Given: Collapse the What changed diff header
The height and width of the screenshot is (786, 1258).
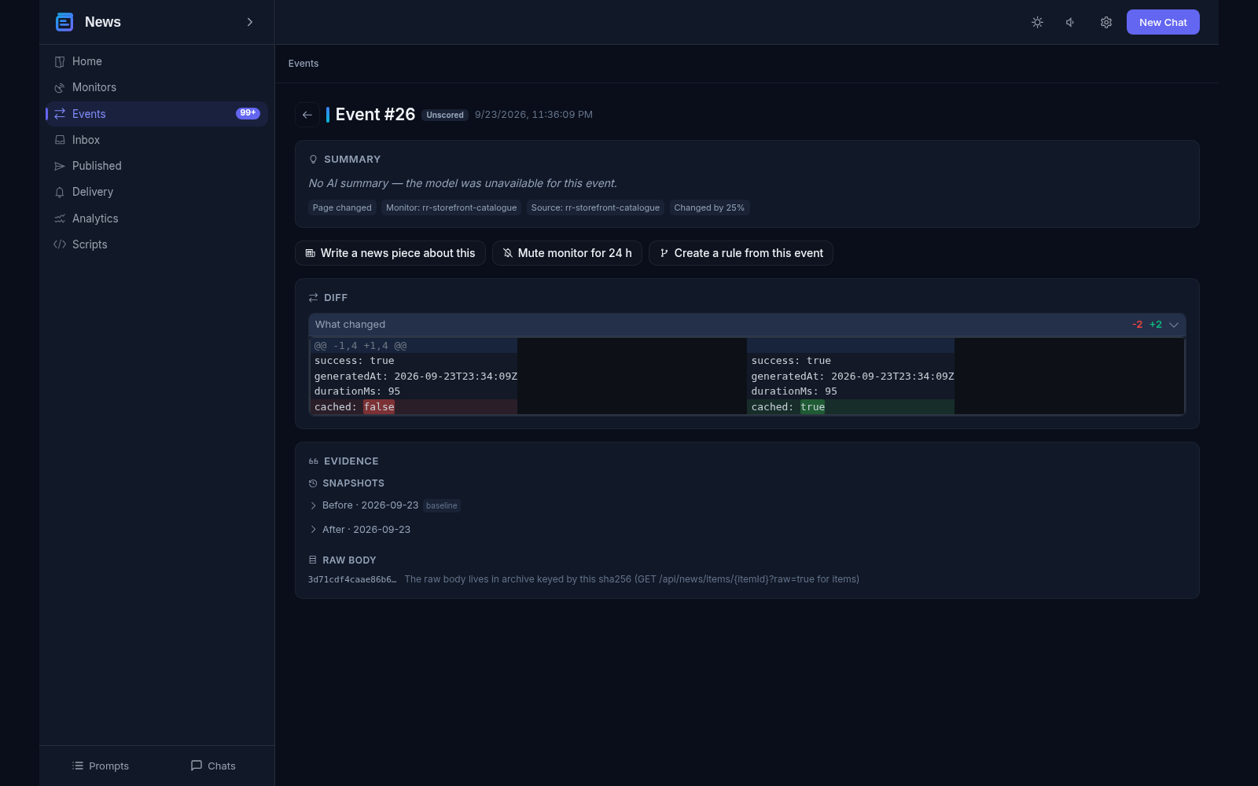Looking at the screenshot, I should coord(747,325).
